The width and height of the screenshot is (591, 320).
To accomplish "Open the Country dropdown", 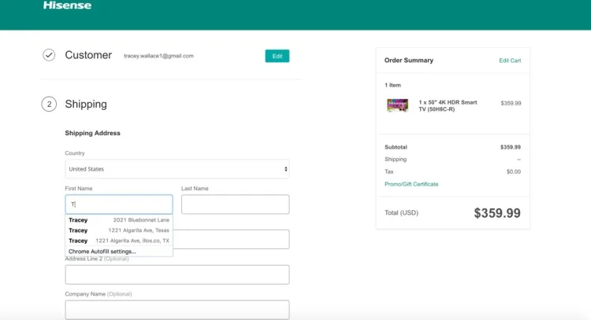I will pos(177,169).
